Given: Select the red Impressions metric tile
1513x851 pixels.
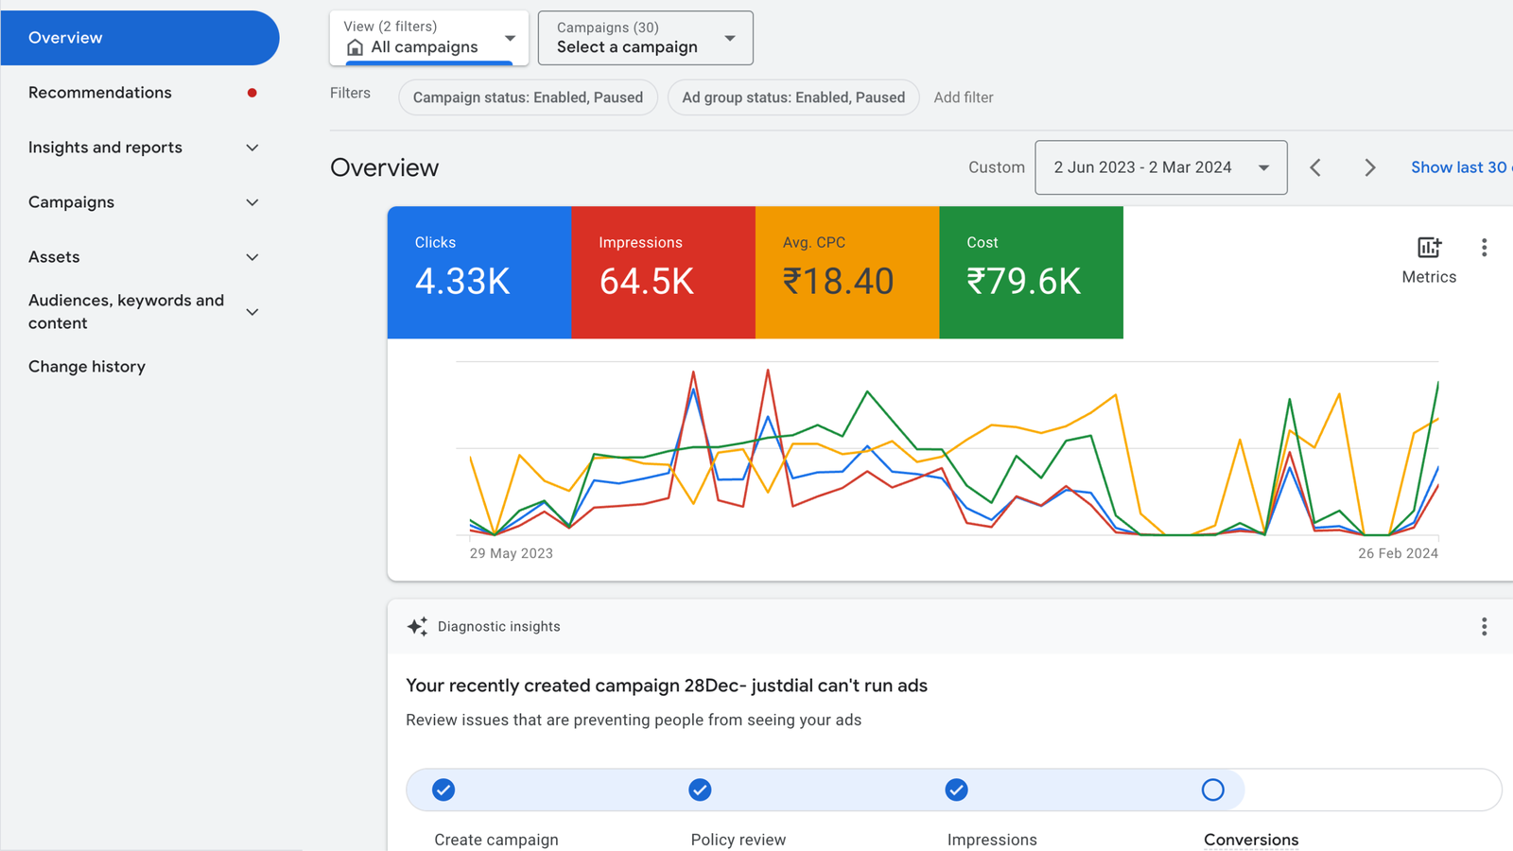Looking at the screenshot, I should pyautogui.click(x=663, y=272).
